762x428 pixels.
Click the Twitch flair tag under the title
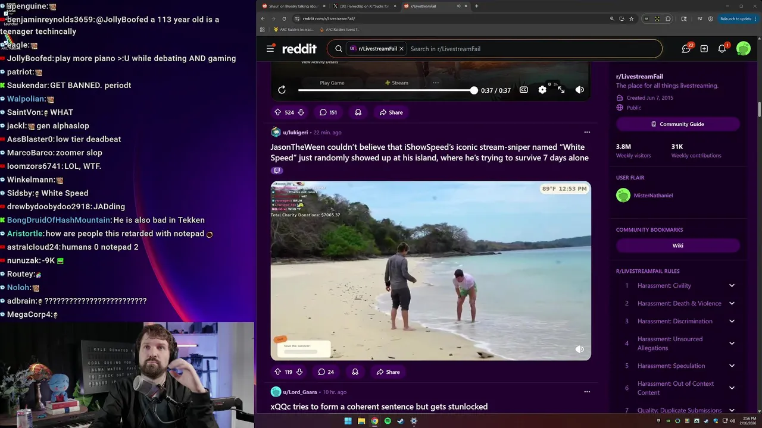pyautogui.click(x=277, y=171)
